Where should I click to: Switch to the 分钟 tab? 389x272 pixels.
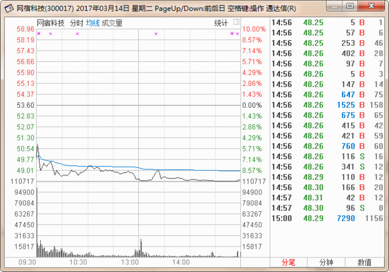(x=326, y=262)
